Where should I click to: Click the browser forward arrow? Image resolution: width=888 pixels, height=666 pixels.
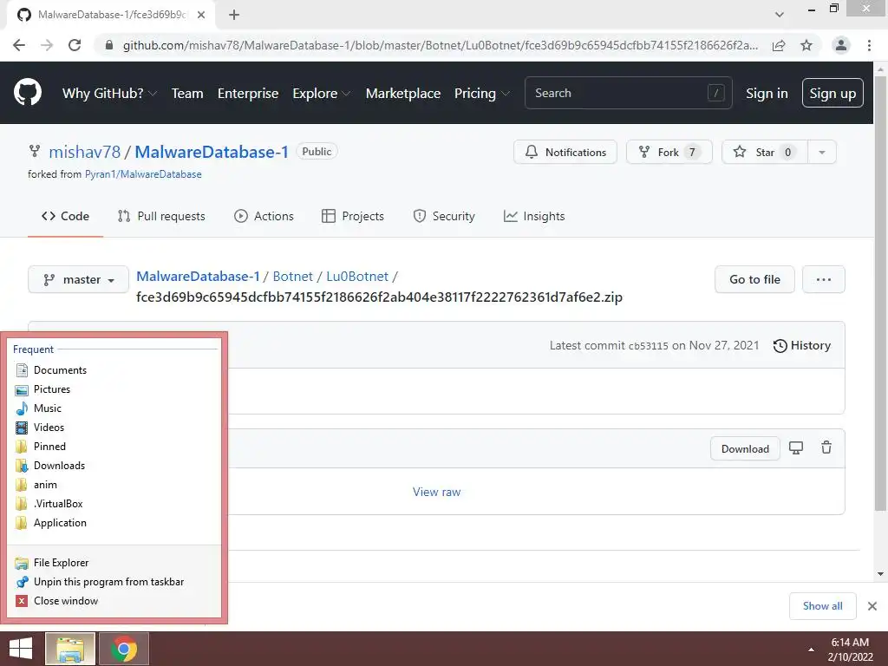pos(47,45)
